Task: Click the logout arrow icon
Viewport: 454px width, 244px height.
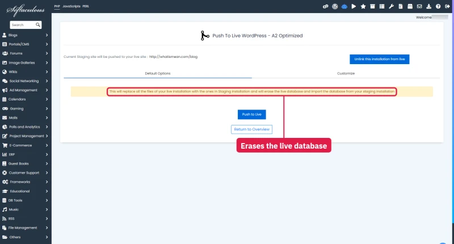Action: [x=447, y=6]
